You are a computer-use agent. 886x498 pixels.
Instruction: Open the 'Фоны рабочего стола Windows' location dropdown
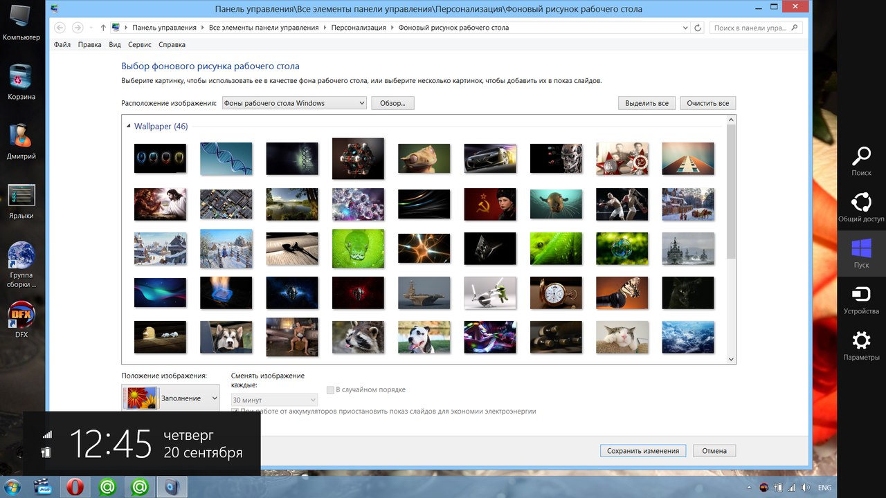point(294,103)
